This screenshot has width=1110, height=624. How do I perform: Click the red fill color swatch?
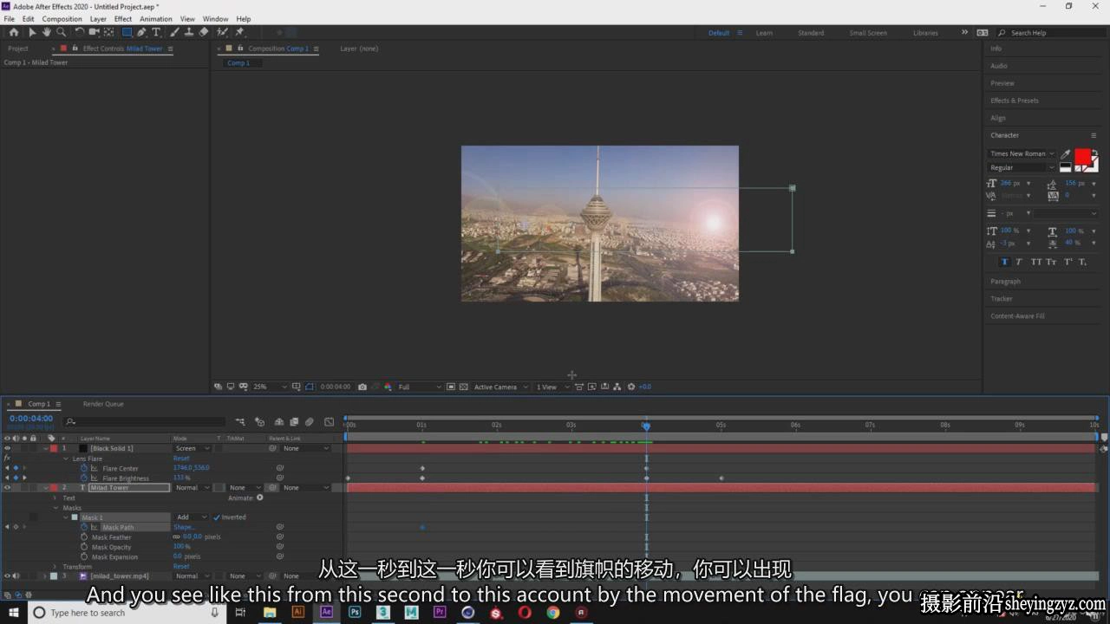(1082, 157)
